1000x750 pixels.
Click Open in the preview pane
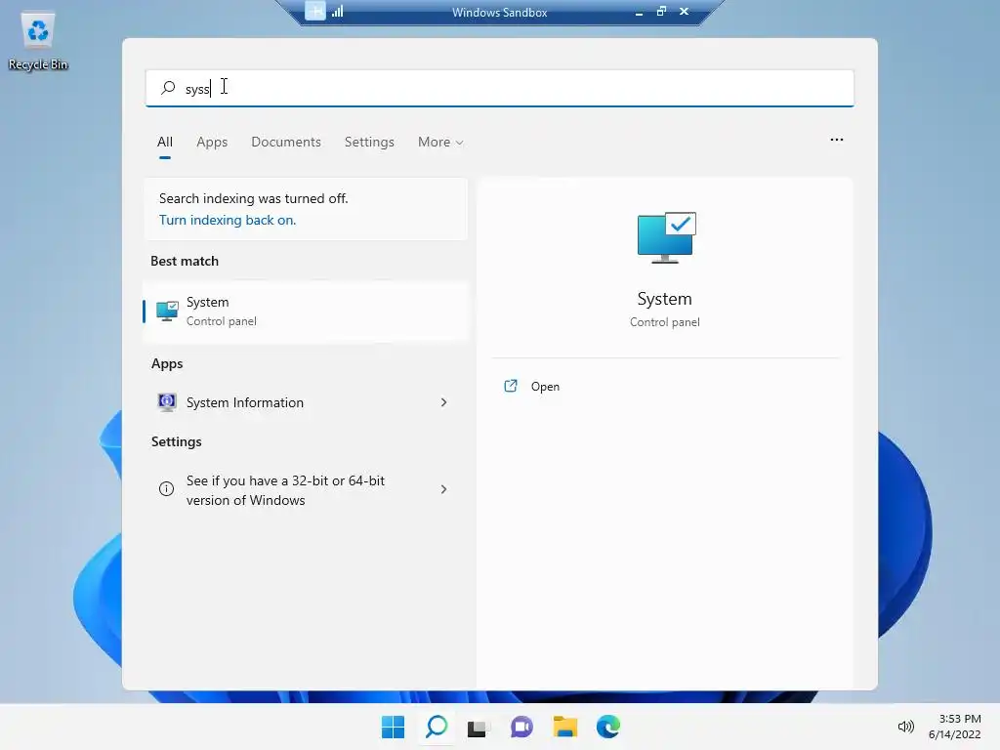[545, 387]
